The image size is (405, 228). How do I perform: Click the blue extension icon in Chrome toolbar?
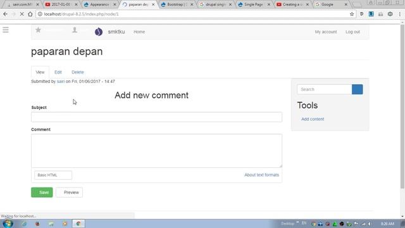[x=371, y=14]
